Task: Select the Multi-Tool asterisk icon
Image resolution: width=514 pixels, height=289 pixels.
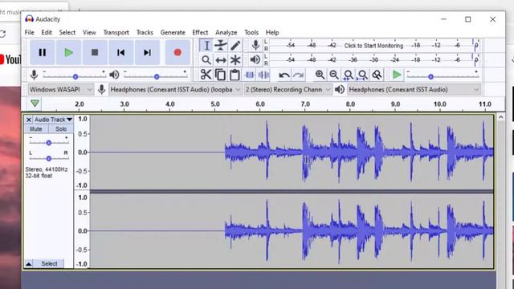Action: tap(235, 60)
